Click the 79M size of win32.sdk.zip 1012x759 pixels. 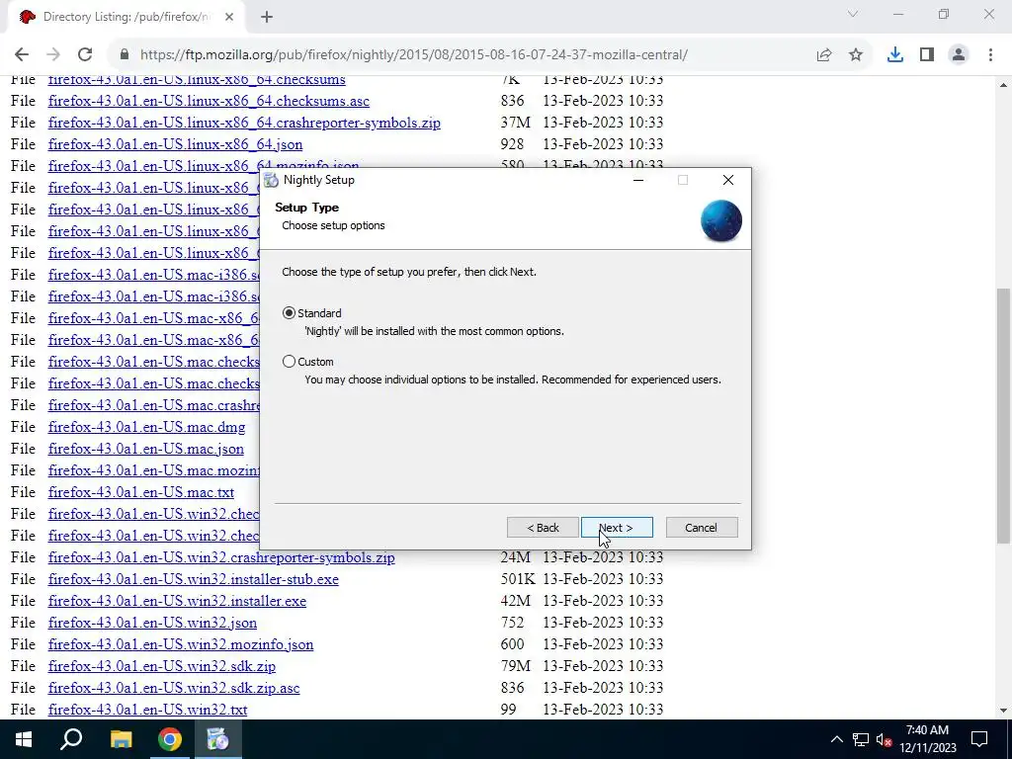(x=515, y=666)
